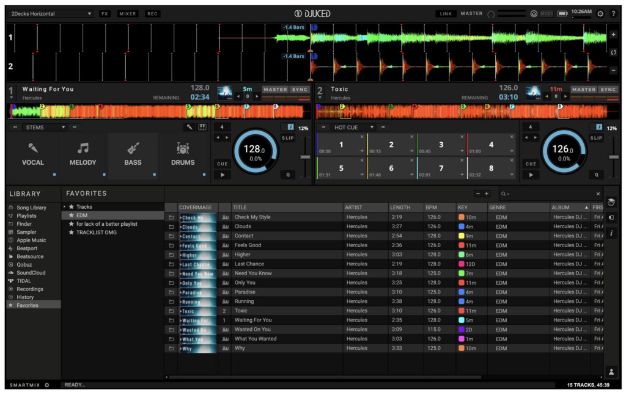Select the Toxic track row
This screenshot has width=626, height=393.
pyautogui.click(x=383, y=311)
